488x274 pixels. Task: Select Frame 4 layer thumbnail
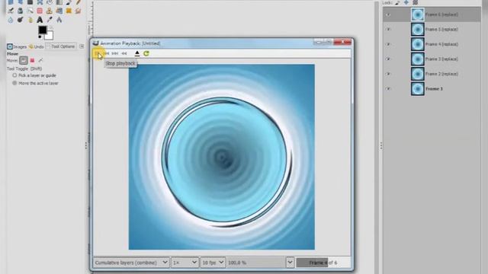click(417, 44)
